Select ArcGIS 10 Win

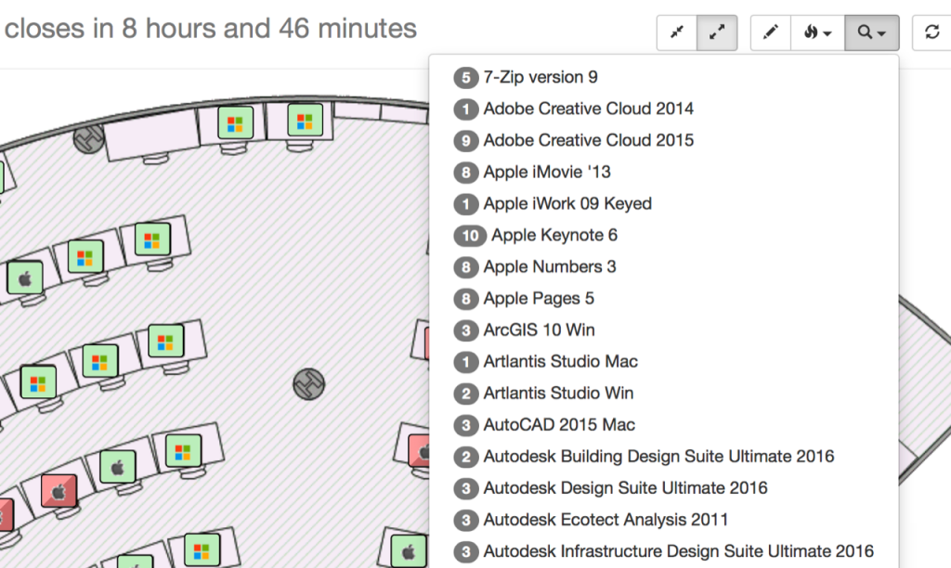click(x=663, y=329)
